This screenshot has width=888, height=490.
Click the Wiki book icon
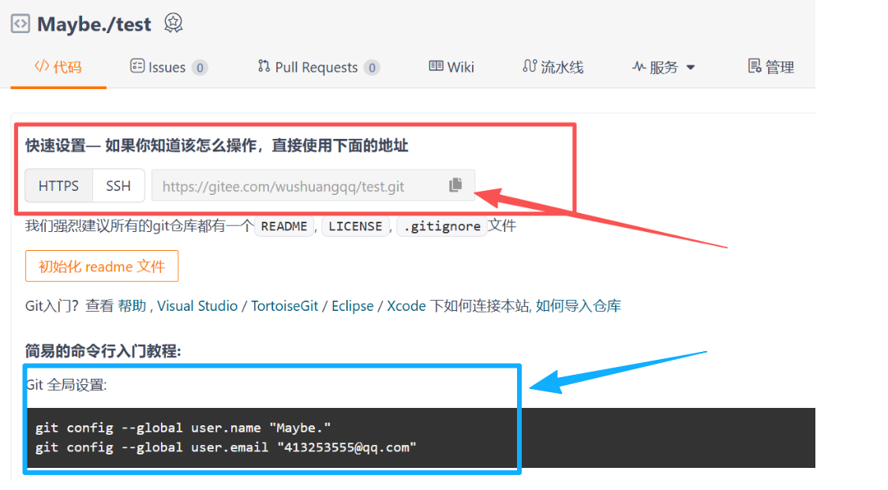pos(436,66)
